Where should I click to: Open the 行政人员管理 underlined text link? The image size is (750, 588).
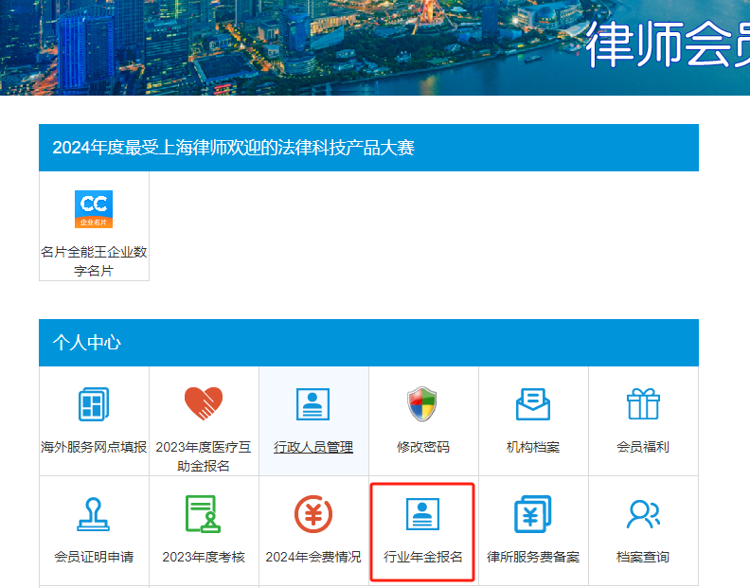[x=313, y=447]
